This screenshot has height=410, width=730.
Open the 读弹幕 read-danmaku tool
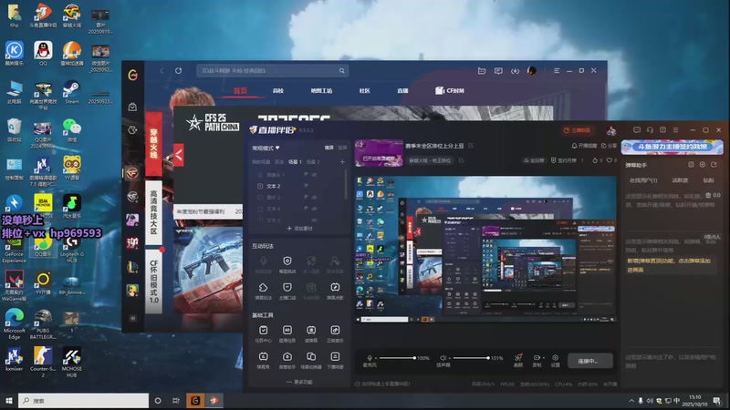(x=311, y=333)
